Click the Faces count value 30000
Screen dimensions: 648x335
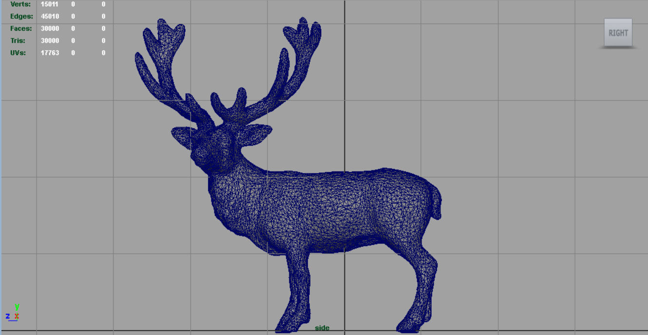coord(50,28)
